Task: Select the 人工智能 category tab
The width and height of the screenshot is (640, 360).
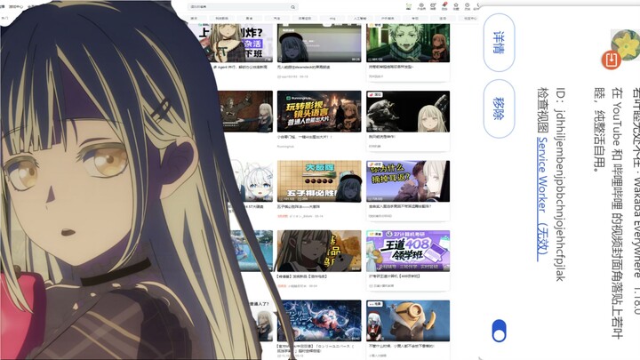Action: (x=360, y=19)
